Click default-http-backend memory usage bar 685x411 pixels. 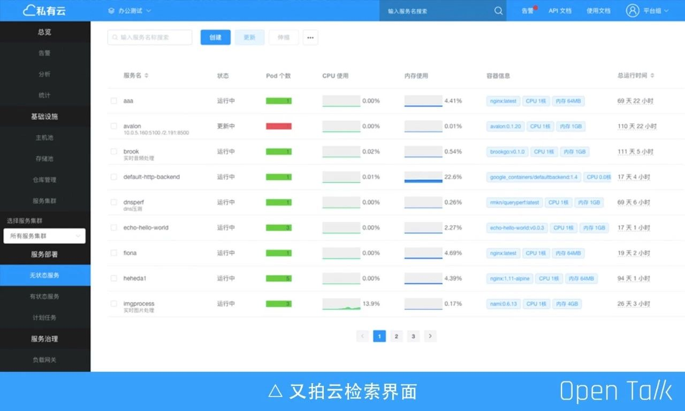(x=423, y=177)
